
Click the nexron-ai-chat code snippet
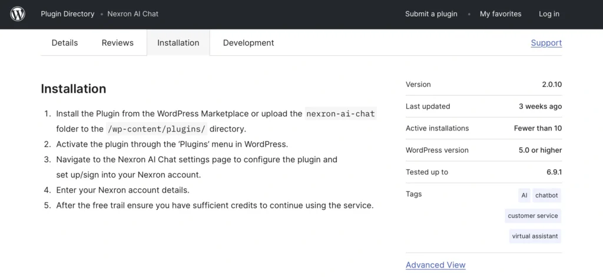coord(340,114)
